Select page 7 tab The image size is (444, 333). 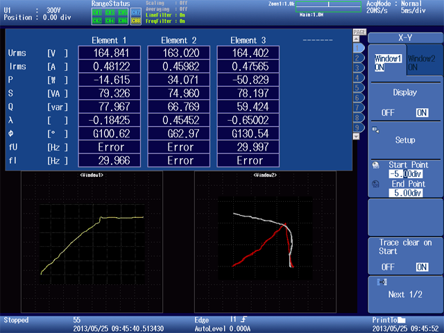pos(359,108)
